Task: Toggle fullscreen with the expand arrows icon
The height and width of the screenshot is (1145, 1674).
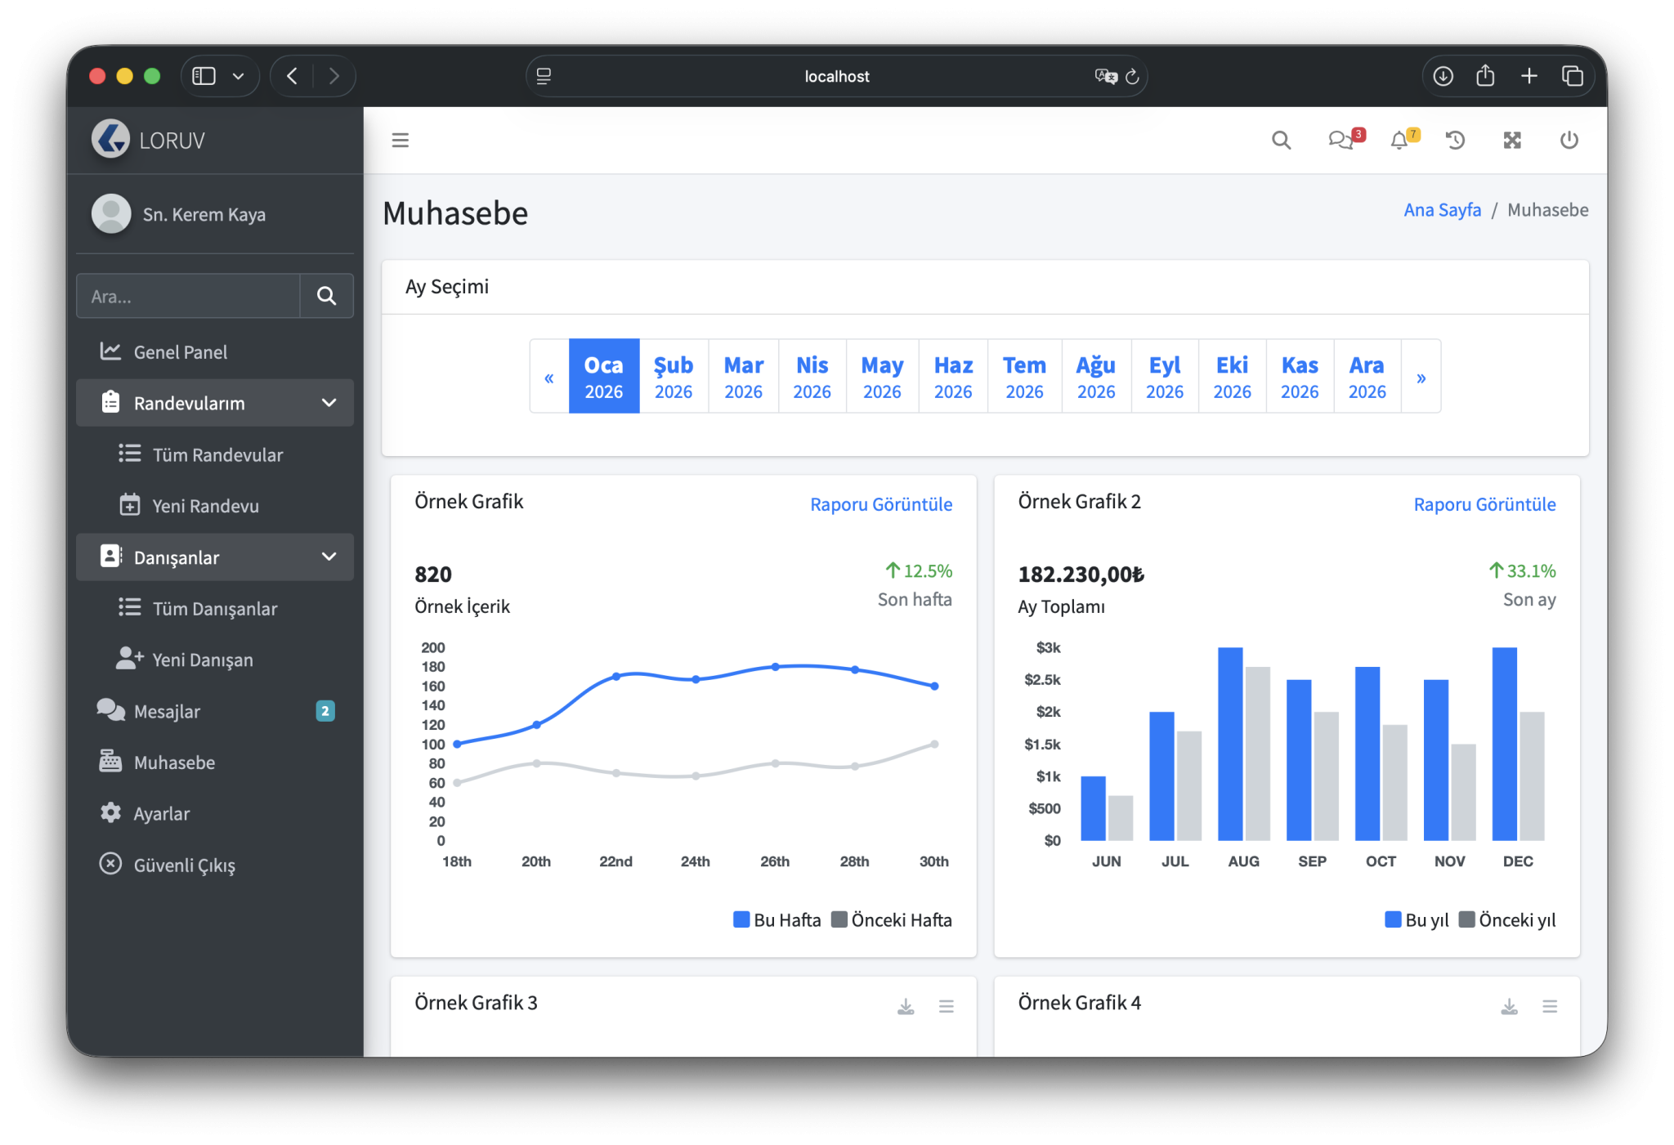Action: click(1512, 141)
